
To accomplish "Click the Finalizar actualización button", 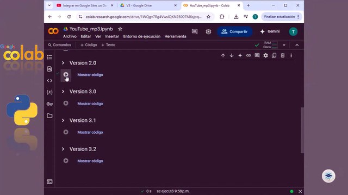I will click(281, 17).
